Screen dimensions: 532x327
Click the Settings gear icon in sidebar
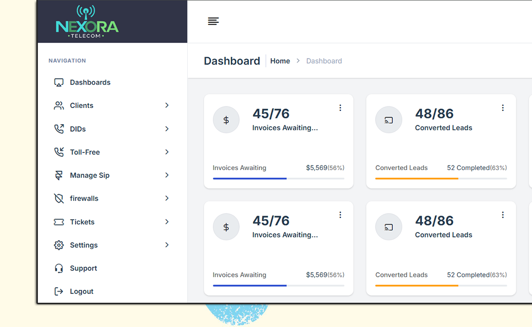pos(59,245)
